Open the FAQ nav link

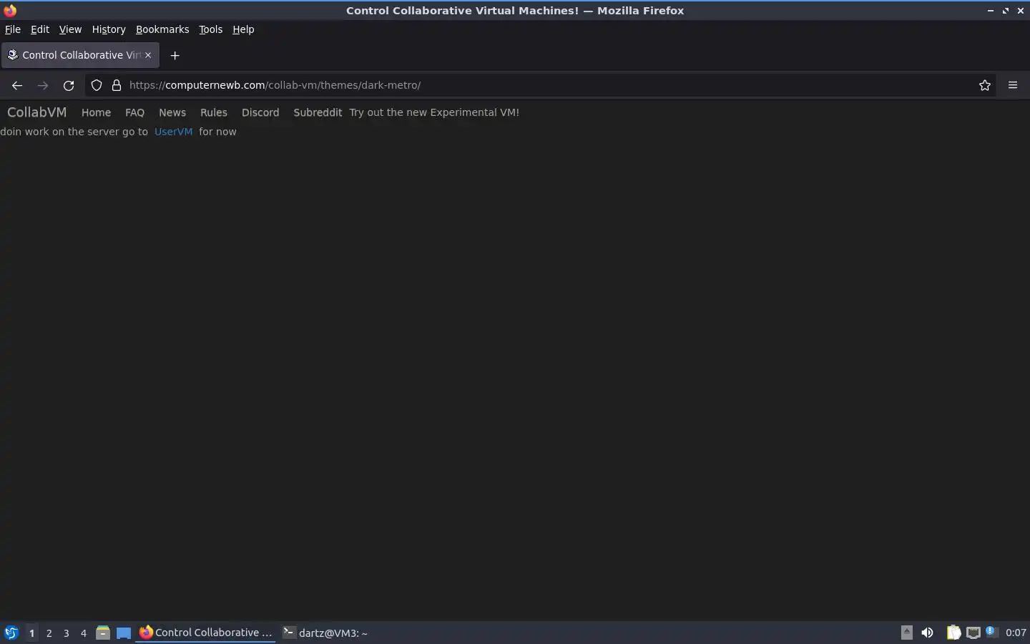[x=134, y=112]
